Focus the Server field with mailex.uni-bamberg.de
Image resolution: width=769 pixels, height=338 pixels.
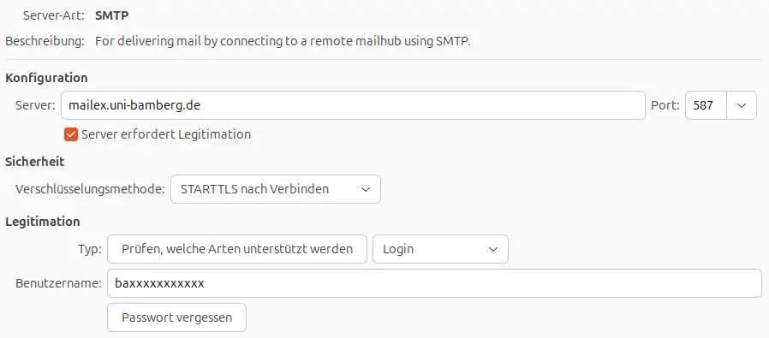353,105
